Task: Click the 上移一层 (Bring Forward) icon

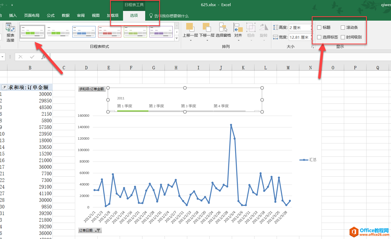Action: (x=190, y=28)
